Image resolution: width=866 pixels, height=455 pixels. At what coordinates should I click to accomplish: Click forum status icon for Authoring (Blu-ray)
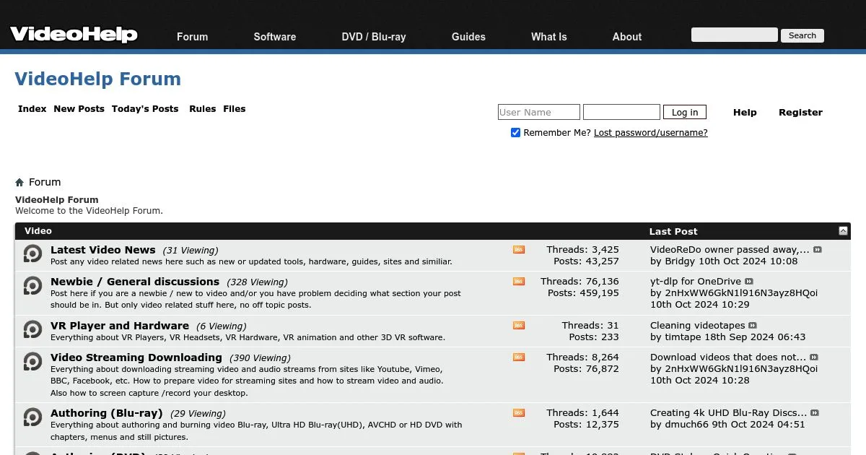(x=32, y=417)
